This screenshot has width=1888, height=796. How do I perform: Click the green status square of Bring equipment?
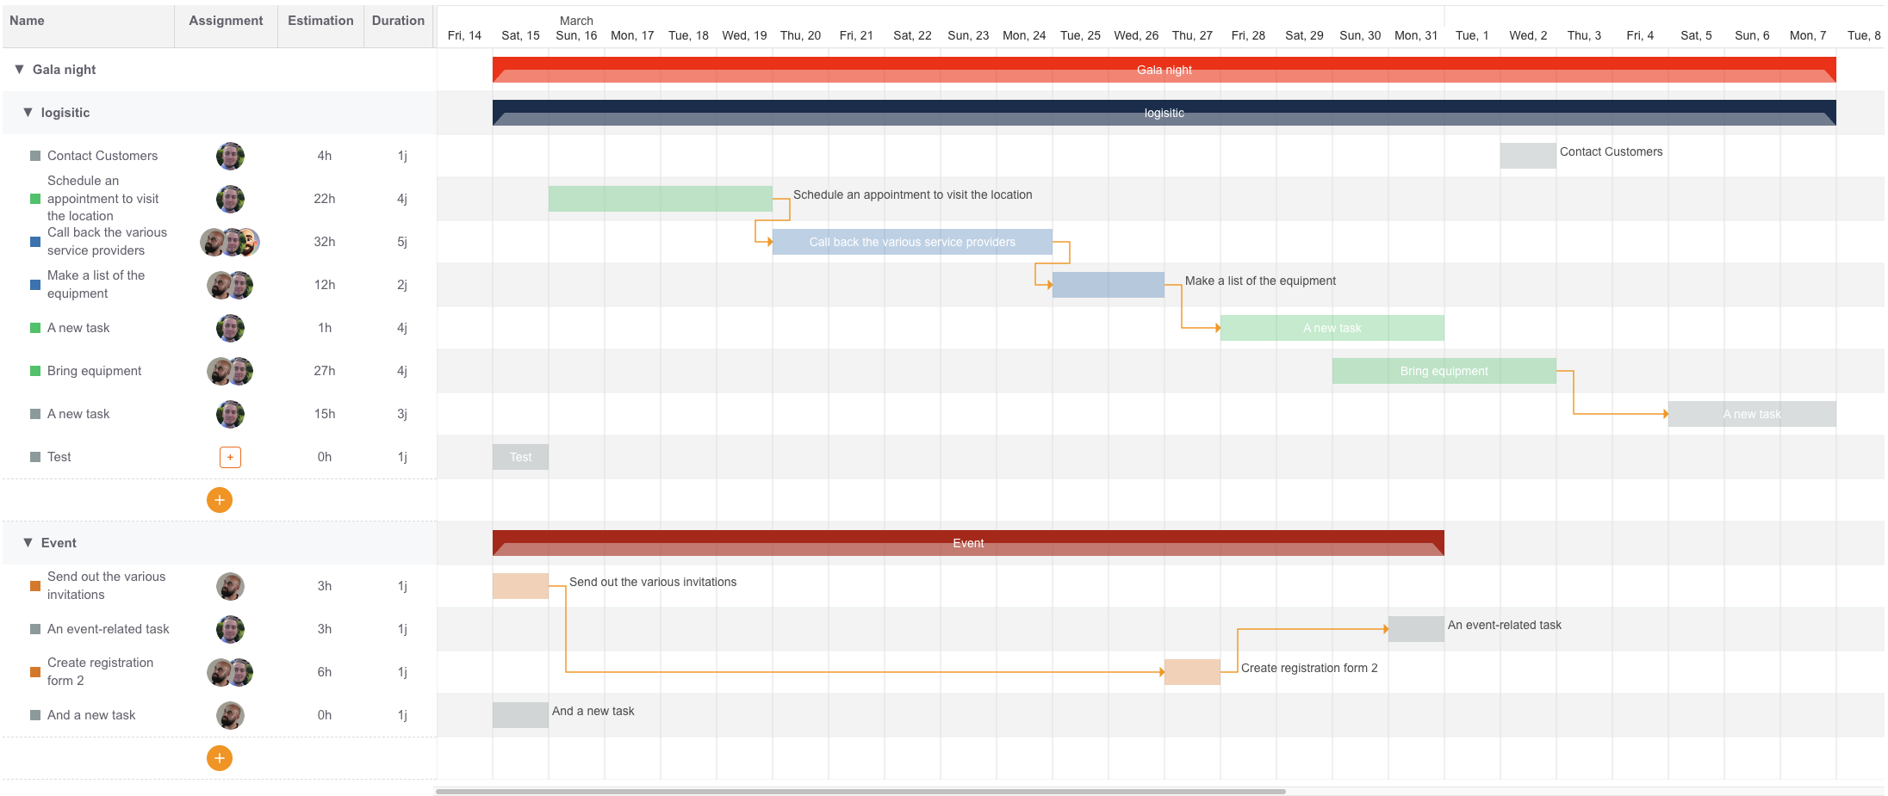click(x=35, y=371)
